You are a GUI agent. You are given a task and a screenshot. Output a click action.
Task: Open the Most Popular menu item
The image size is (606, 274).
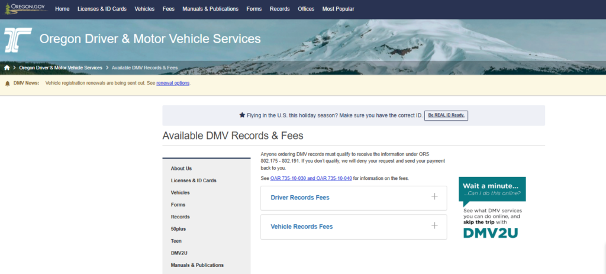click(338, 9)
